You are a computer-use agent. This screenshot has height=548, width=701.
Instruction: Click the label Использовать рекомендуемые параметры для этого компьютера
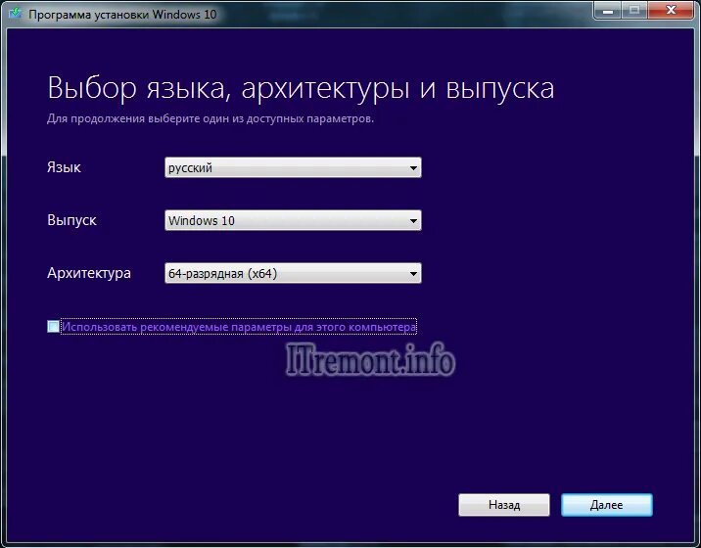(x=239, y=327)
